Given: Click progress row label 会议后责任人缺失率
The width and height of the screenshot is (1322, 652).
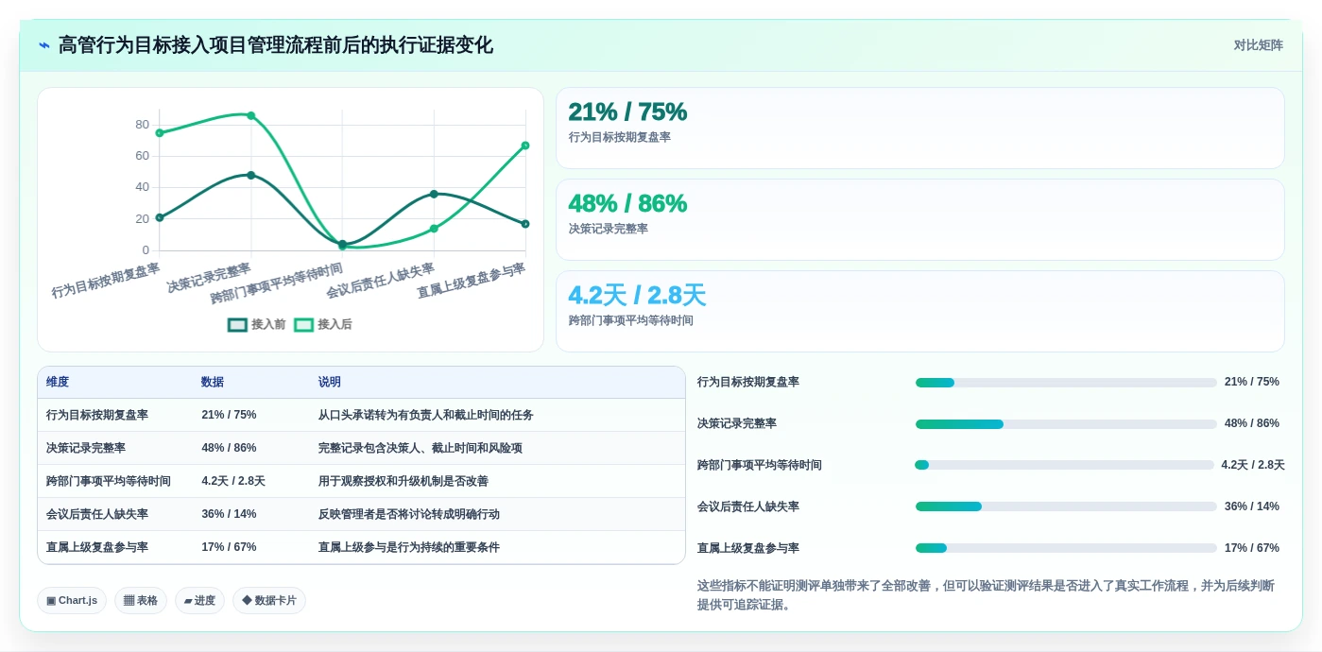Looking at the screenshot, I should [x=748, y=506].
